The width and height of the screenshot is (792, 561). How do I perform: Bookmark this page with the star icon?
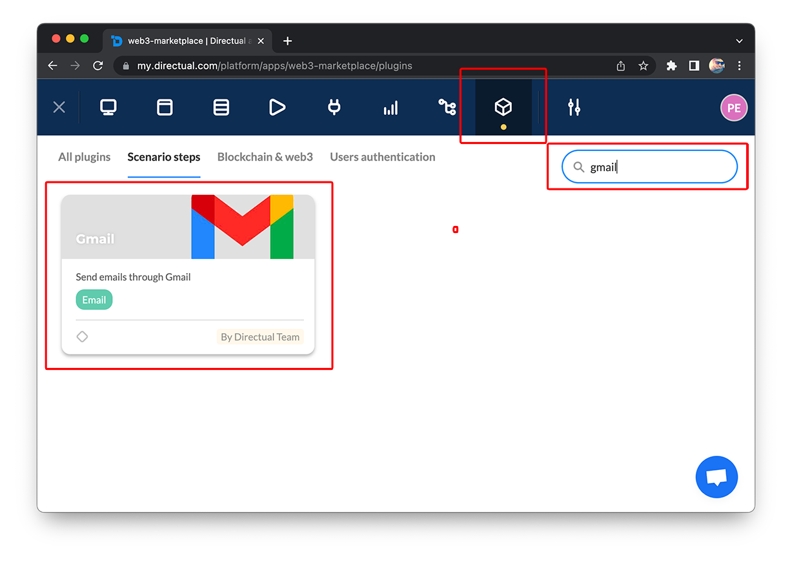(643, 66)
